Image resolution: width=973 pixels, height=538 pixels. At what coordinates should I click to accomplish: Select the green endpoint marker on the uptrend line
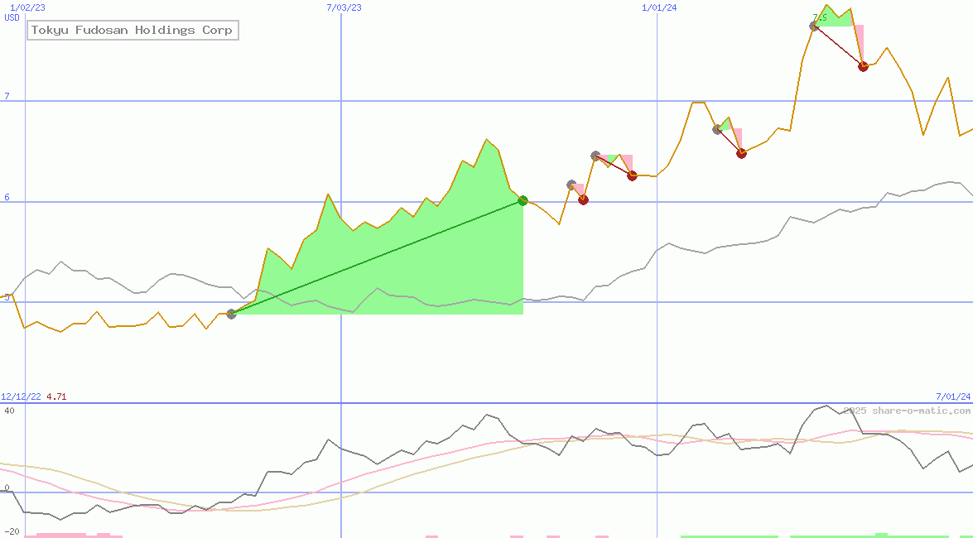523,199
